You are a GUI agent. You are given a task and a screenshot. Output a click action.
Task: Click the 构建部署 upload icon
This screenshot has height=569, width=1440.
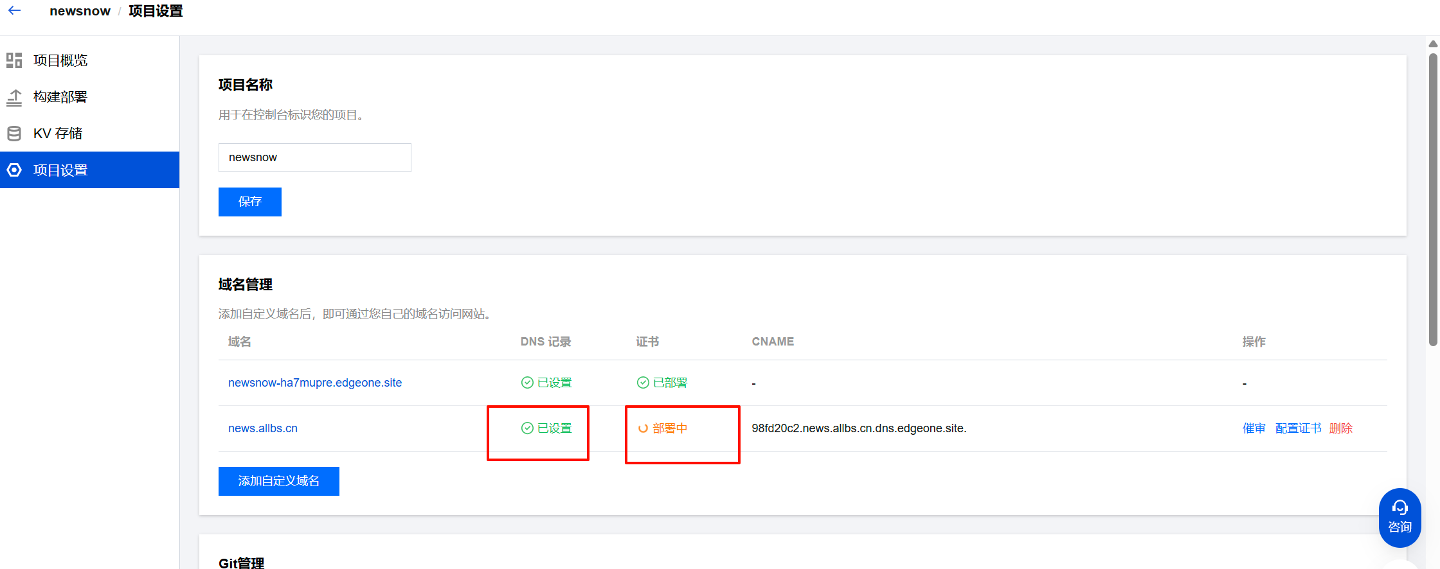point(14,97)
